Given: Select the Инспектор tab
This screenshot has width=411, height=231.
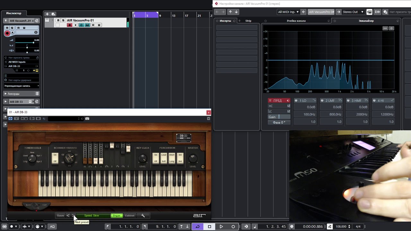Looking at the screenshot, I should [14, 13].
